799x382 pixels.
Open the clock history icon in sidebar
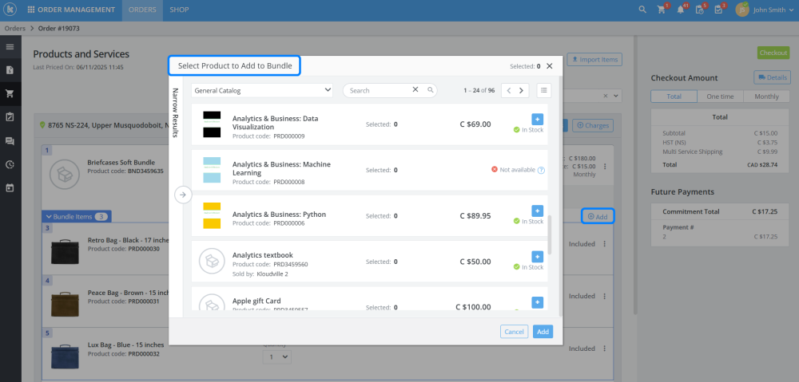pyautogui.click(x=10, y=164)
